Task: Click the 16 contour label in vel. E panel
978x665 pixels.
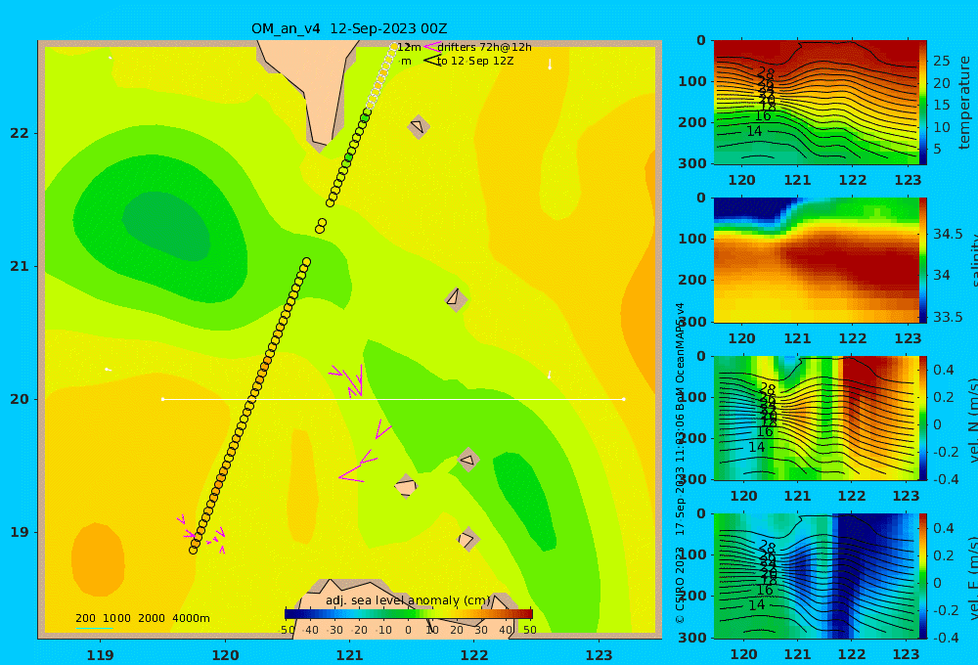Action: (765, 590)
